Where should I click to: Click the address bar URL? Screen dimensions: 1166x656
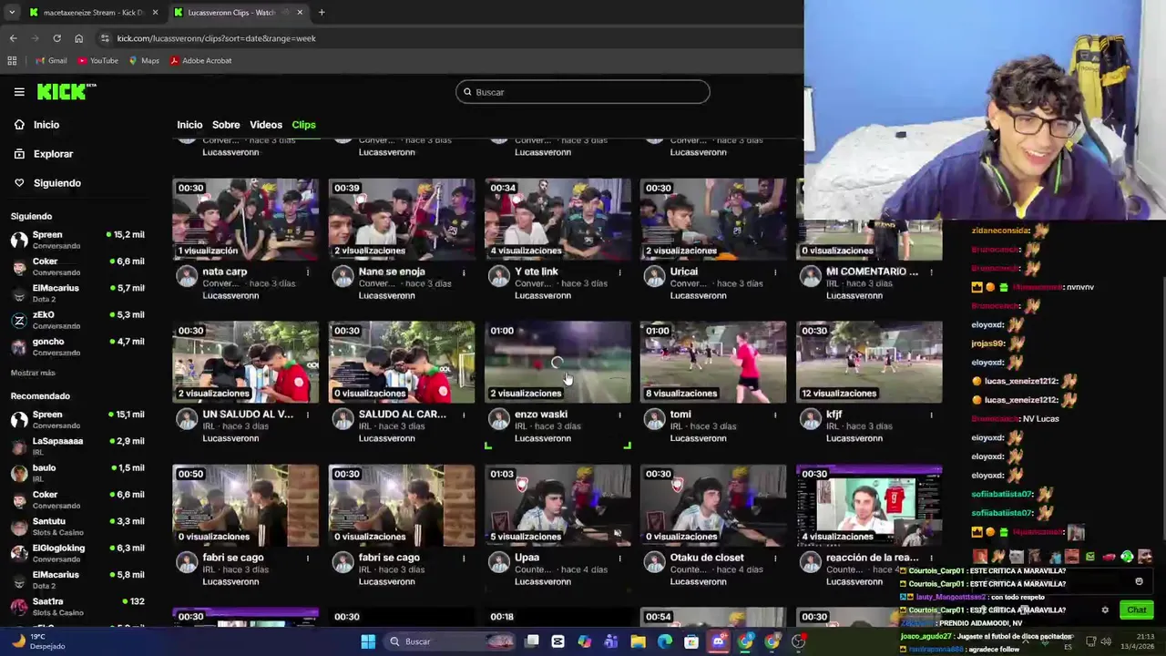[x=216, y=38]
